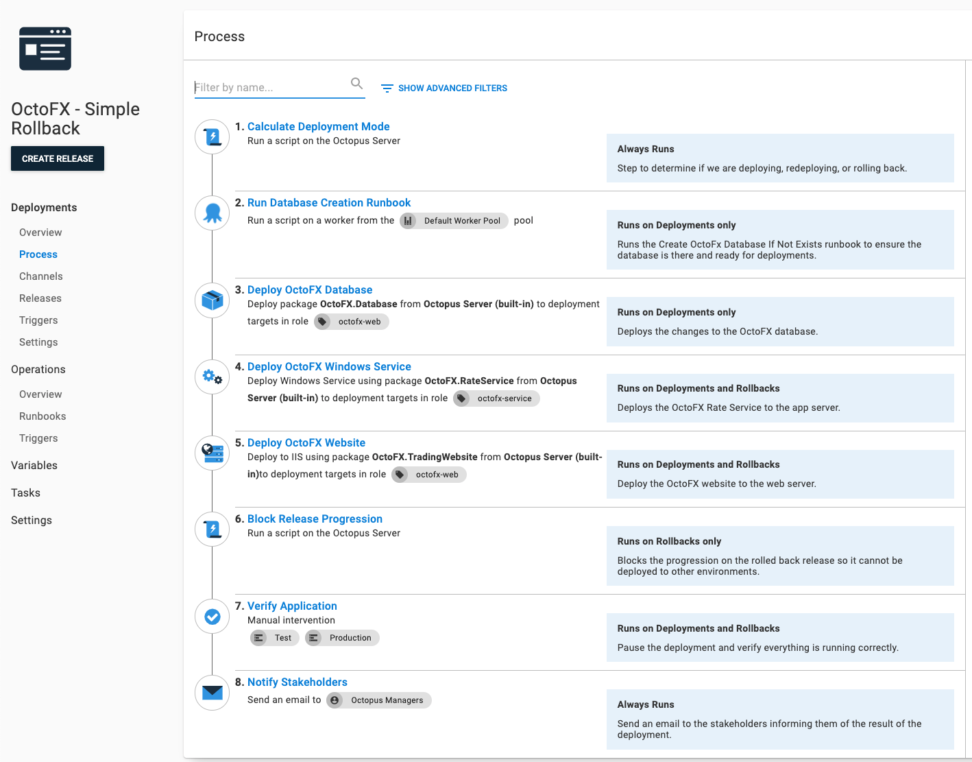Click the person icon on Octopus Managers chip
The image size is (972, 762).
[x=335, y=700]
